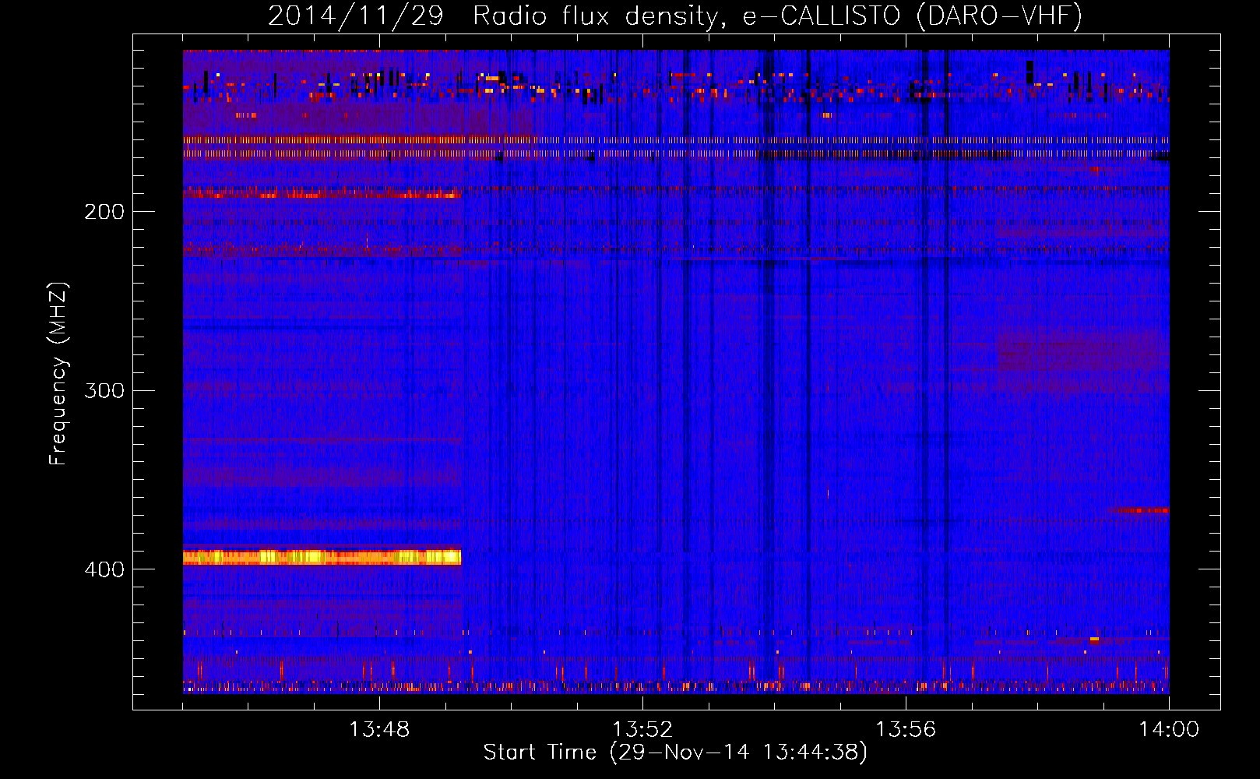1260x779 pixels.
Task: Click the 14:00 time tick label
Action: [1169, 730]
